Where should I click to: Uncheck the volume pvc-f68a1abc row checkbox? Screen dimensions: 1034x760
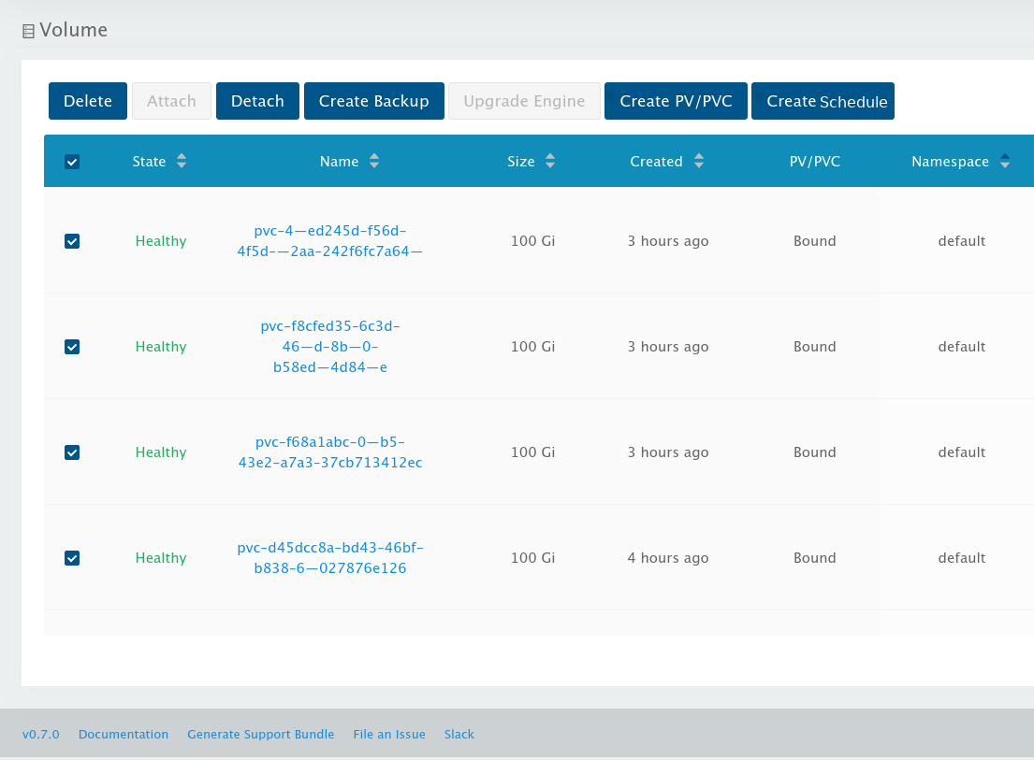tap(72, 452)
